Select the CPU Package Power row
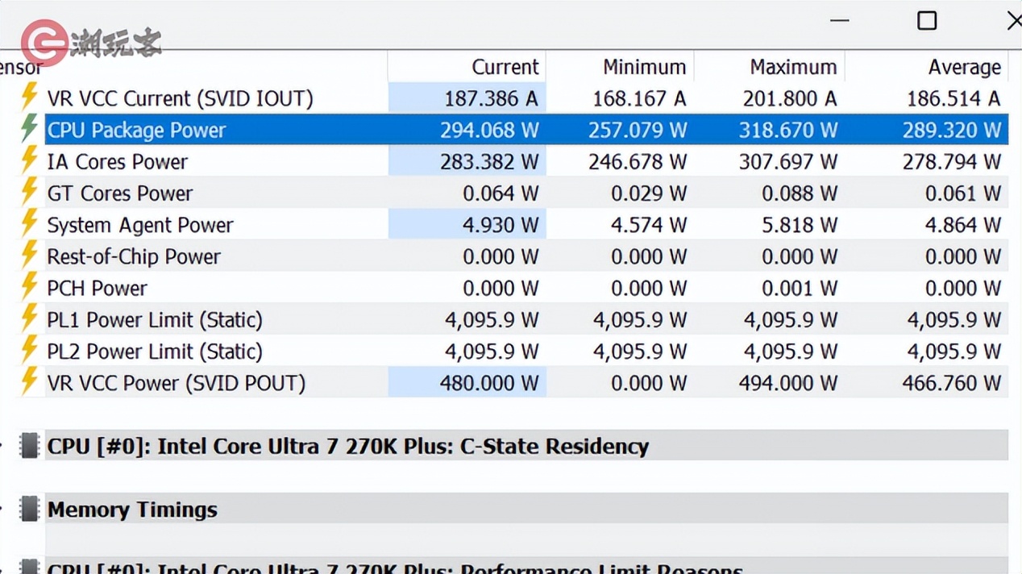Image resolution: width=1022 pixels, height=574 pixels. point(526,130)
